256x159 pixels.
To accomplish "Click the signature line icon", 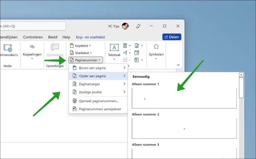I will click(137, 46).
